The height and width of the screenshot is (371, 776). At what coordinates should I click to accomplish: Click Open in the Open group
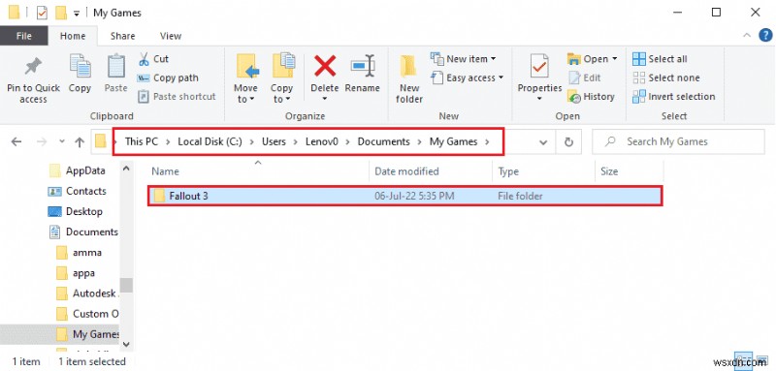pyautogui.click(x=593, y=59)
